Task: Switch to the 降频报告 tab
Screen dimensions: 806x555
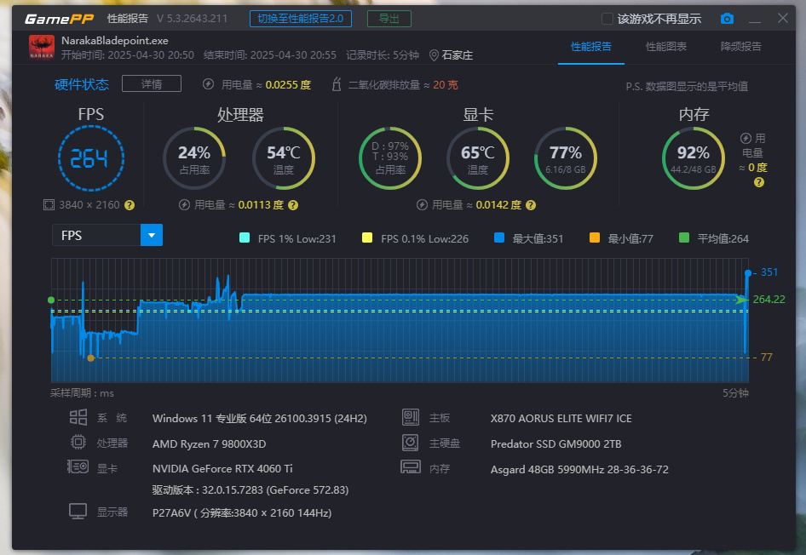Action: (x=741, y=47)
